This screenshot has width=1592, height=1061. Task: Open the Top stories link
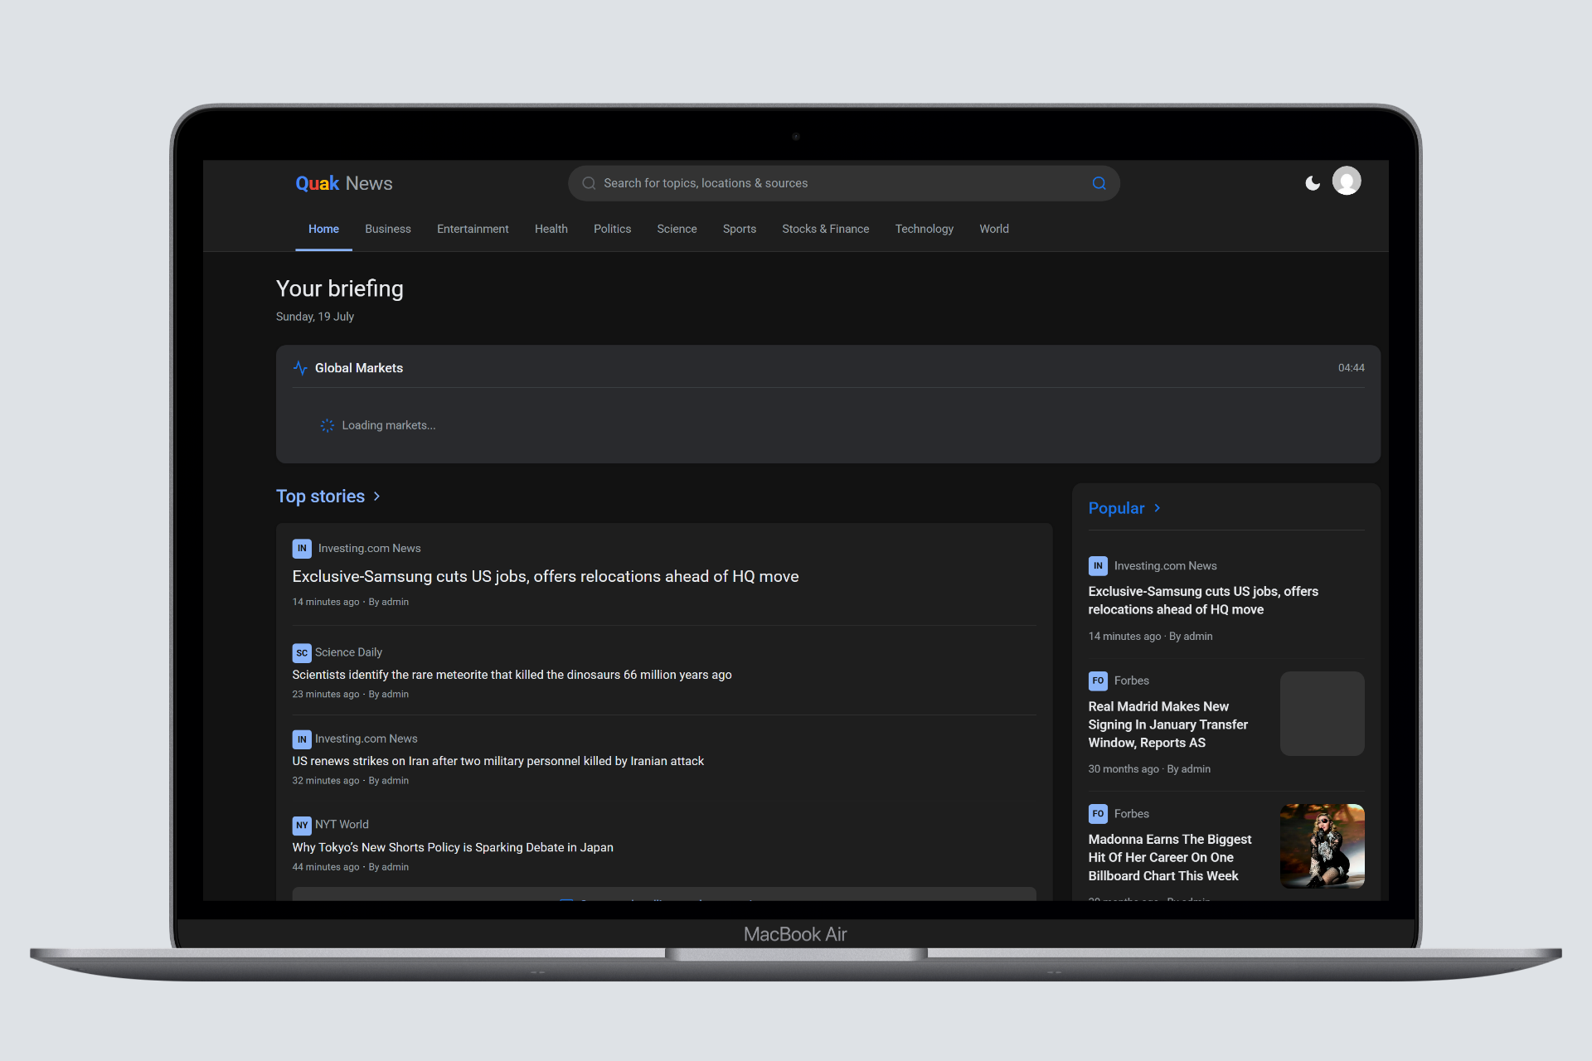click(x=320, y=496)
